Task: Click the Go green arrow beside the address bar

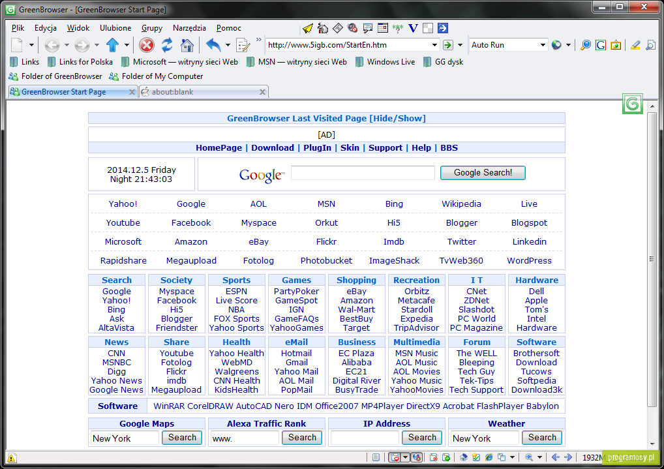Action: [x=447, y=45]
